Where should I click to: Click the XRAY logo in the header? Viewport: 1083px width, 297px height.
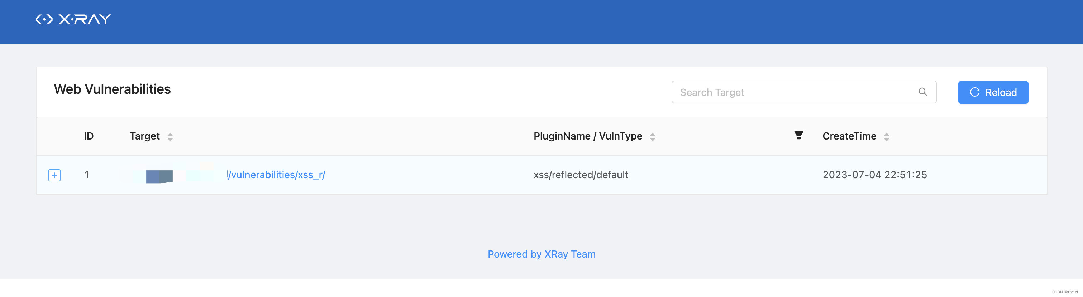tap(73, 19)
